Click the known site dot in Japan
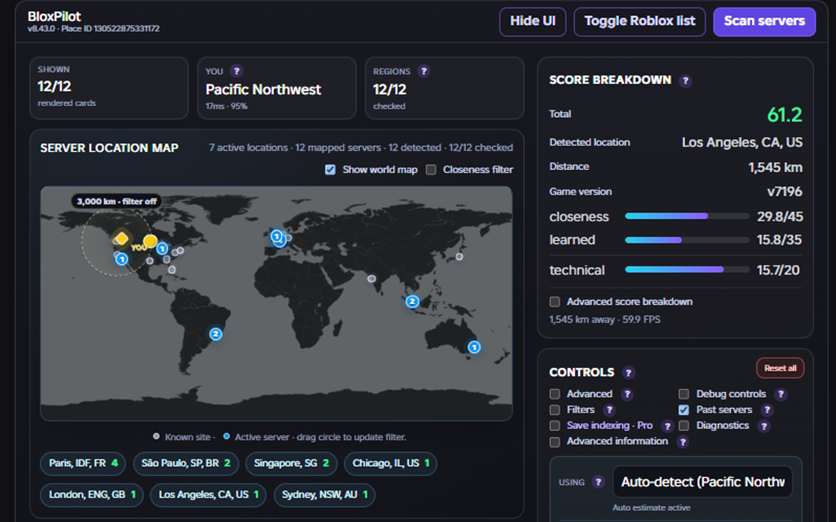This screenshot has width=836, height=522. (x=459, y=256)
